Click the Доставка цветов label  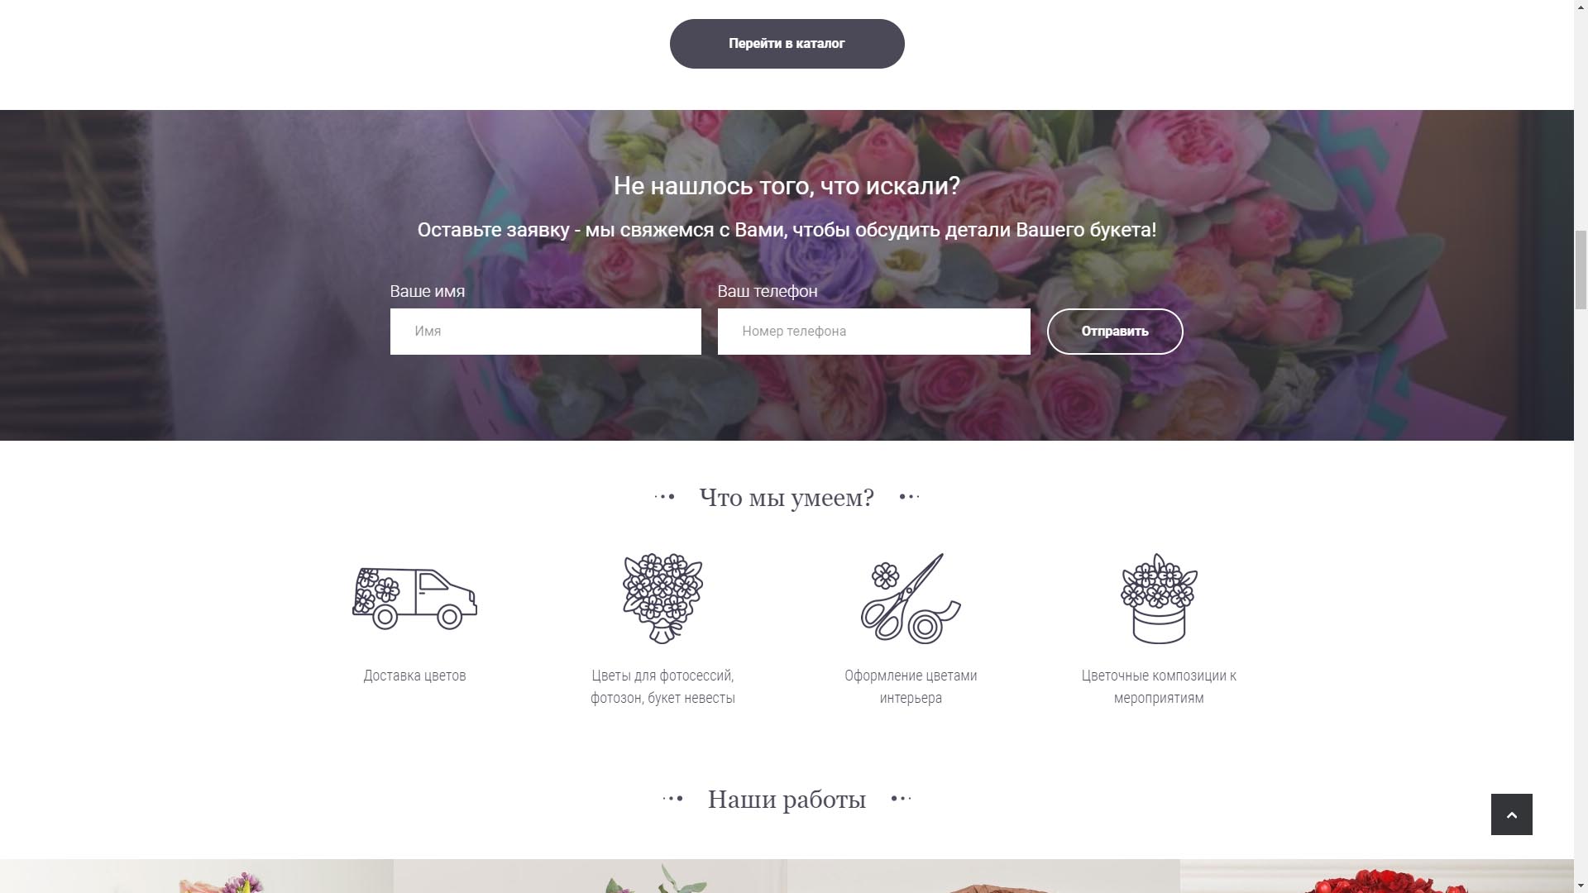414,676
